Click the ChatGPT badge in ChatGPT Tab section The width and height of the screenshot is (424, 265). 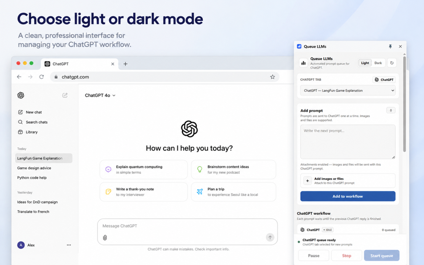click(384, 80)
